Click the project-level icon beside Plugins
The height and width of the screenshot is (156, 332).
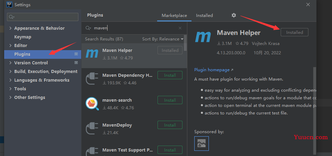point(76,54)
